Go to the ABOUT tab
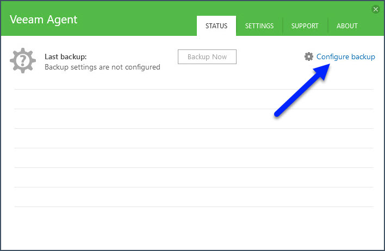Viewport: 385px width, 251px height. pos(347,26)
